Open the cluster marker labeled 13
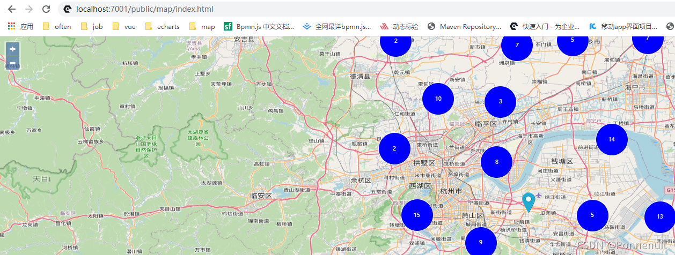Screen dimensions: 675x255 pos(659,217)
